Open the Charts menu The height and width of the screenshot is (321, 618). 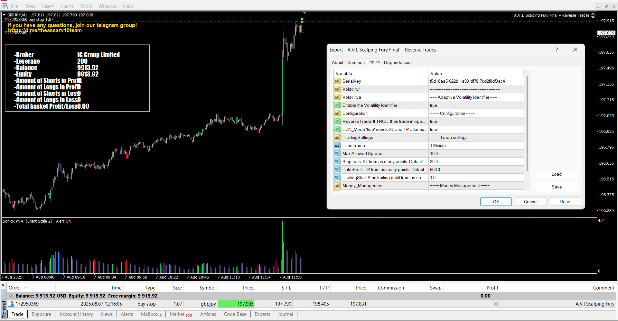pyautogui.click(x=67, y=6)
